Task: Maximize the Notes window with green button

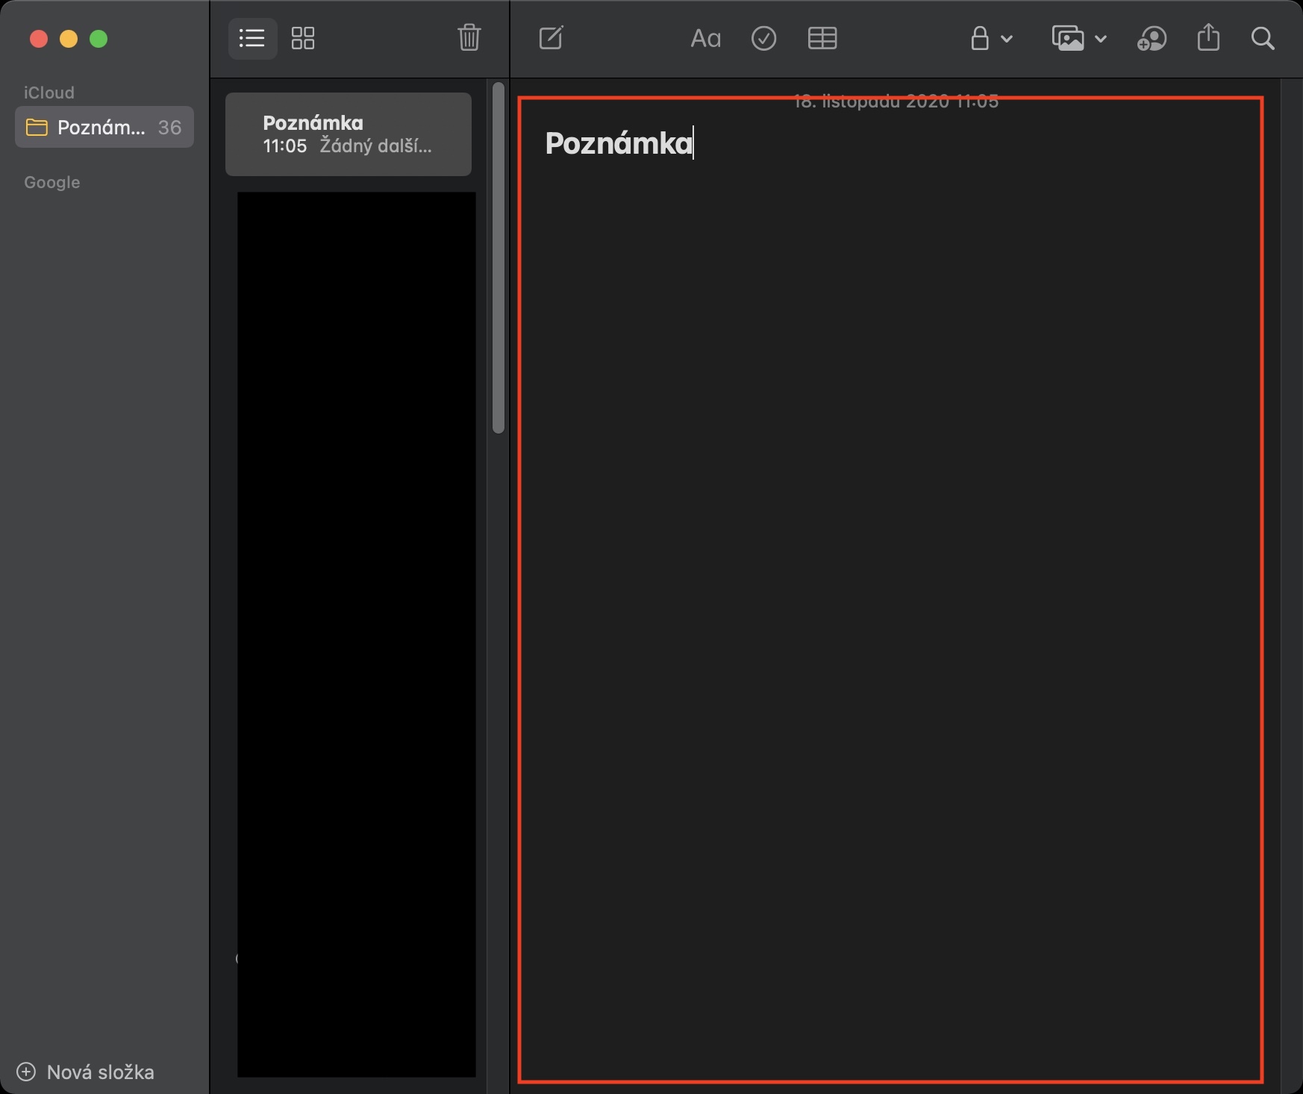Action: coord(99,39)
